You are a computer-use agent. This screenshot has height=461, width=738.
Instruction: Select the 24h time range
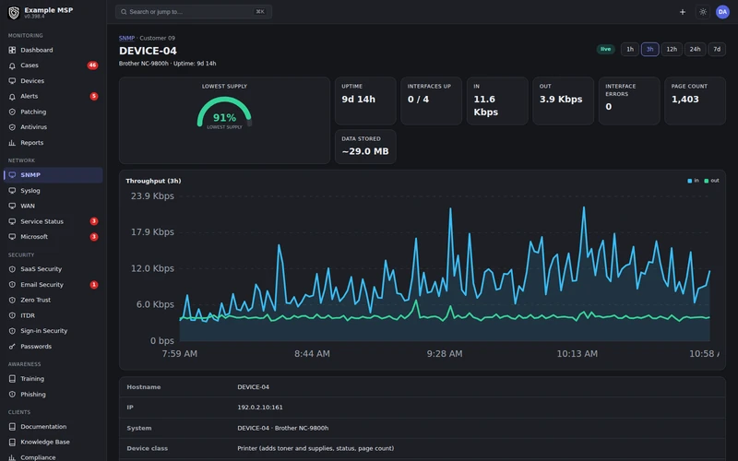pyautogui.click(x=696, y=49)
